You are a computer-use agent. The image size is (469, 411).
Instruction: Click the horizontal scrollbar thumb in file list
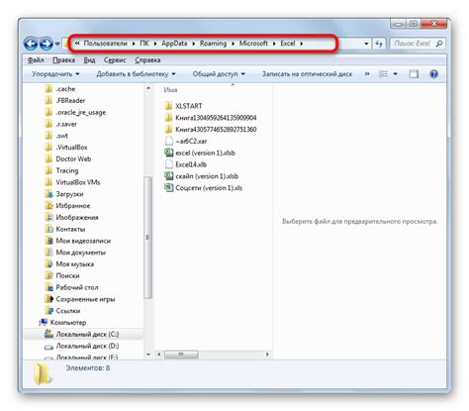pos(181,355)
